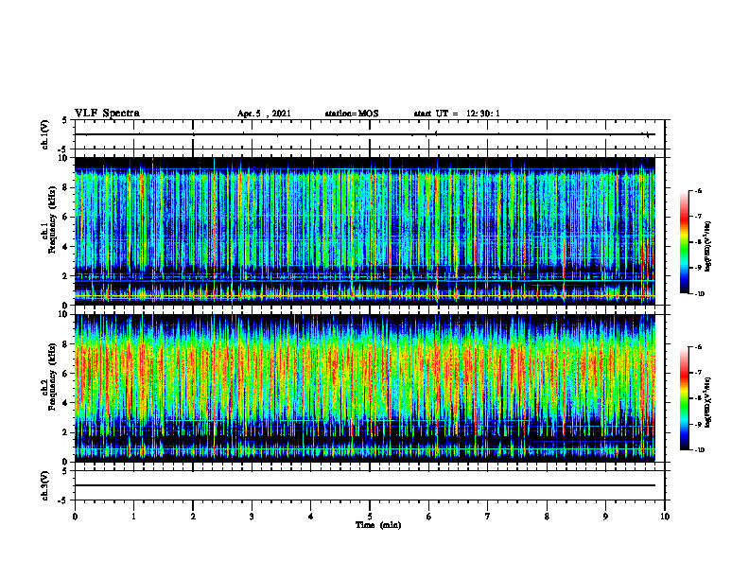Click the ch.2 spectrogram color scale bar
Viewport: 749px width, 579px height.
pos(685,398)
